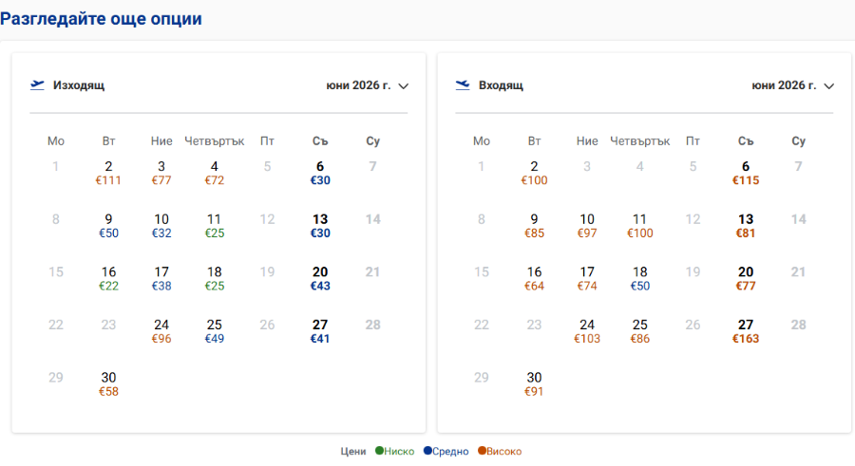Open the outbound юни 2026 month dropdown
The image size is (855, 466).
[x=367, y=85]
